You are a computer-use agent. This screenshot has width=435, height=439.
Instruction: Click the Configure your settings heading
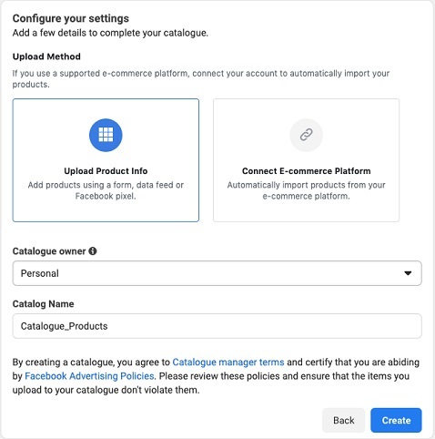tap(71, 18)
